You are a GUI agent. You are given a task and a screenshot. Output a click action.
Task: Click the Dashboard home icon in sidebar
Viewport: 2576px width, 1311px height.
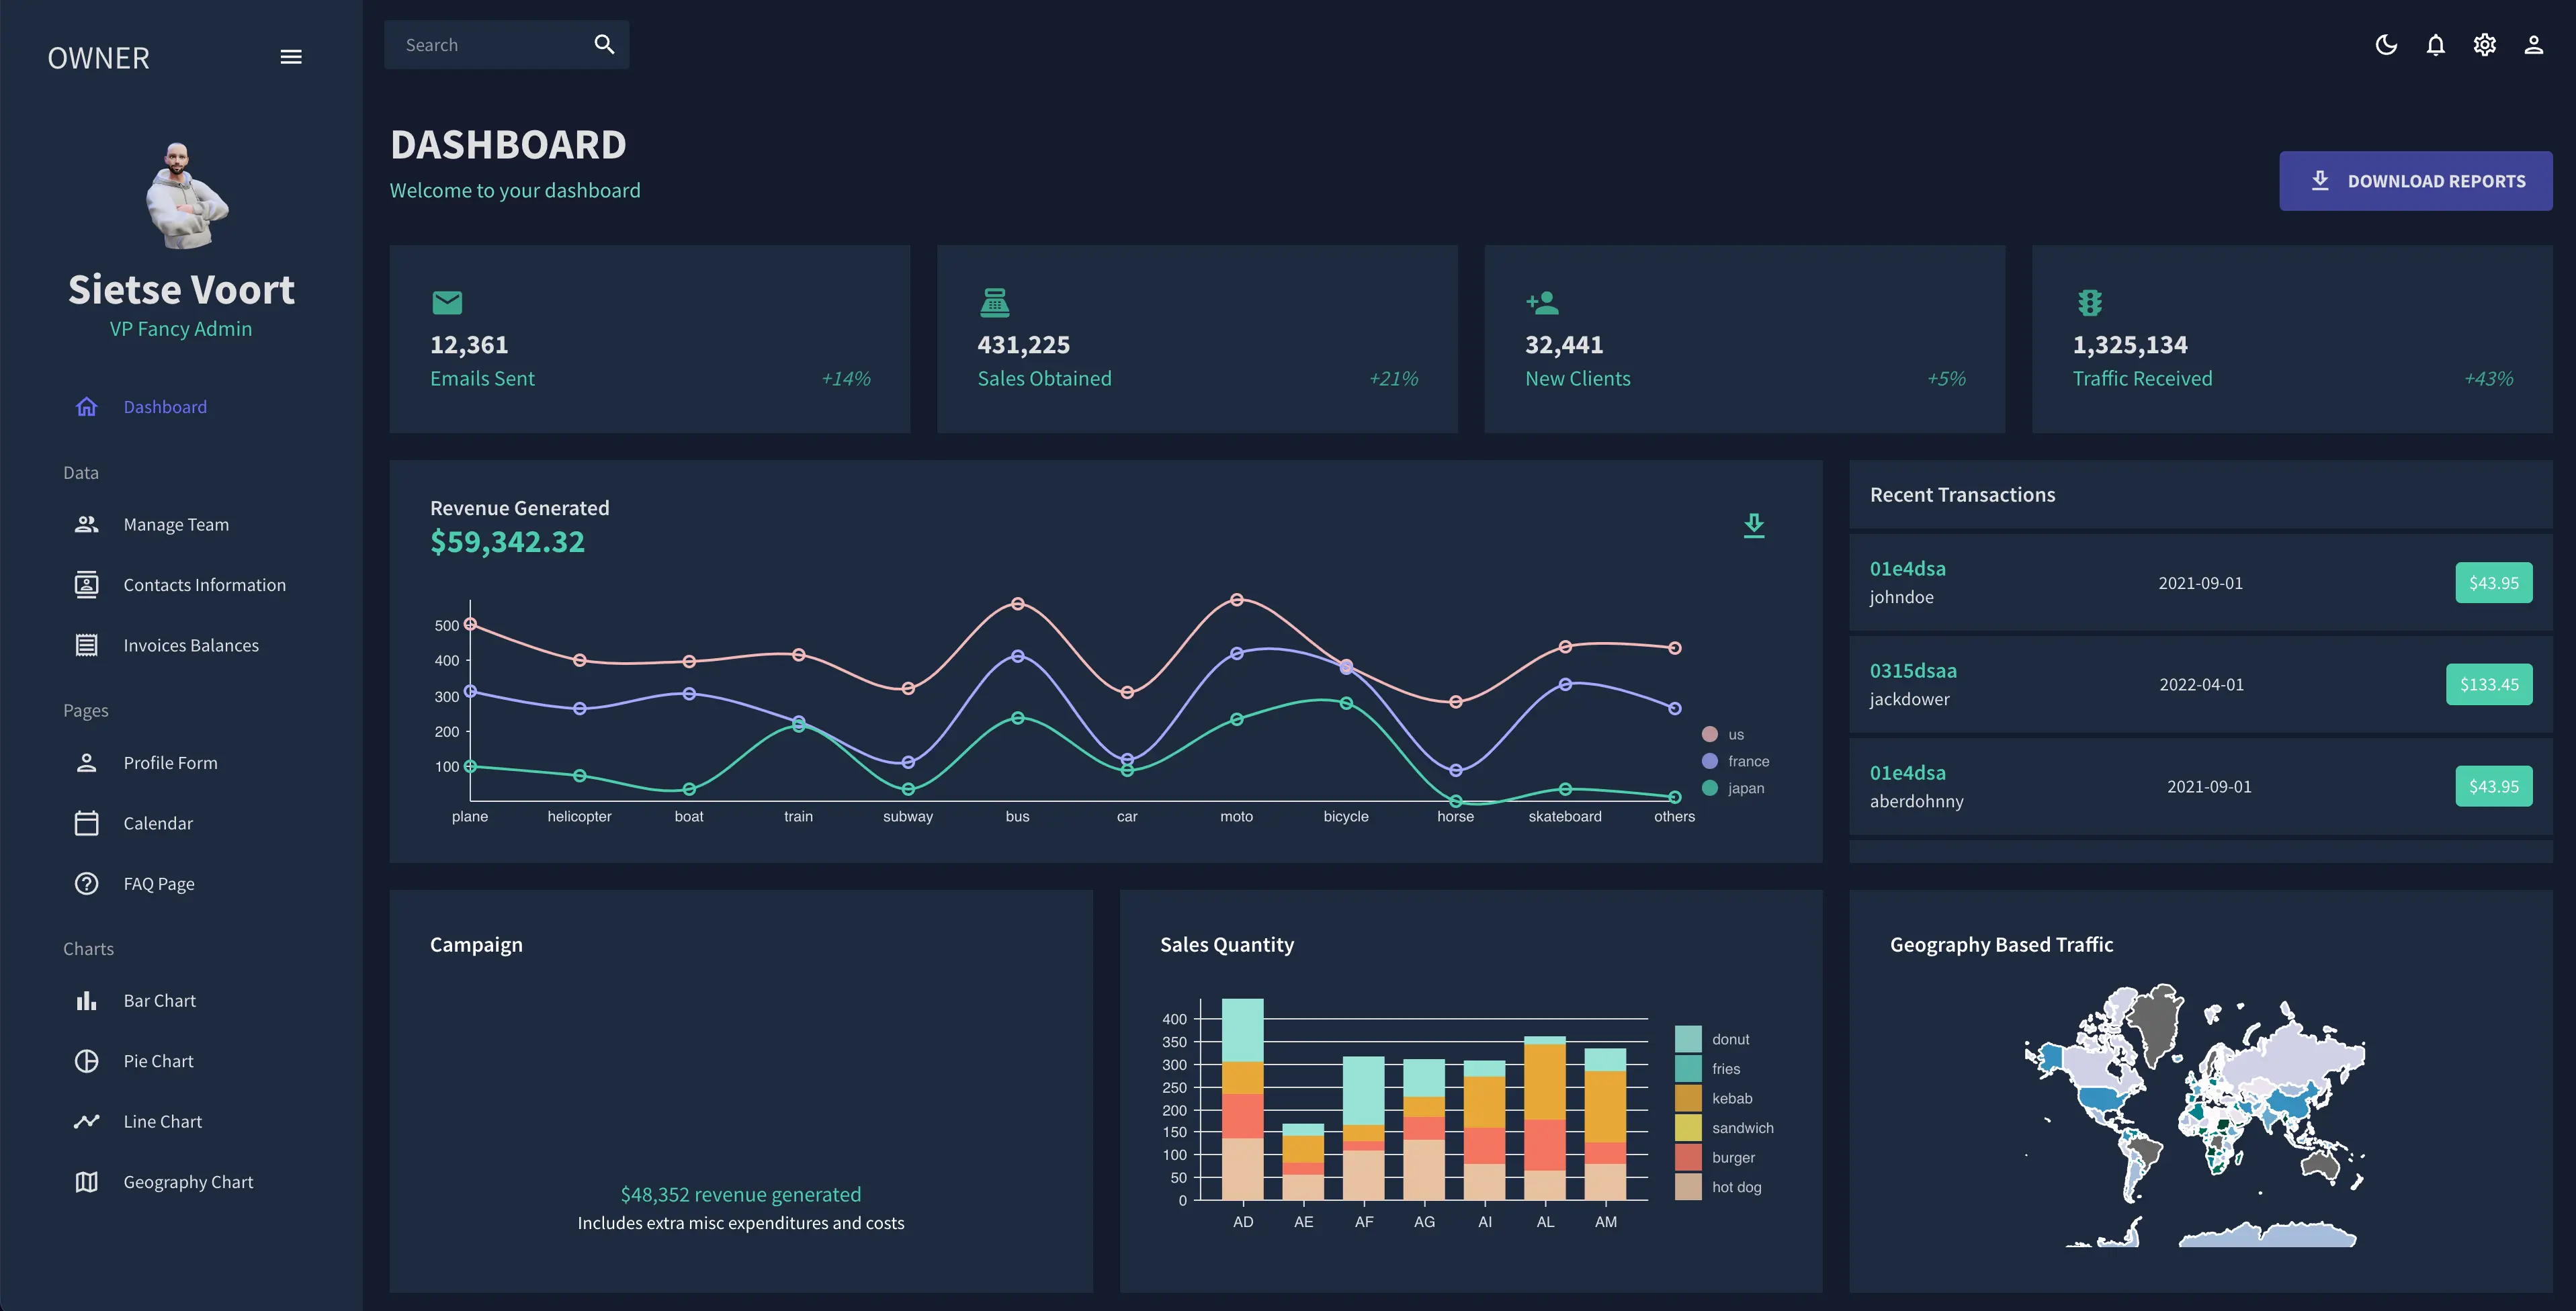[x=87, y=407]
